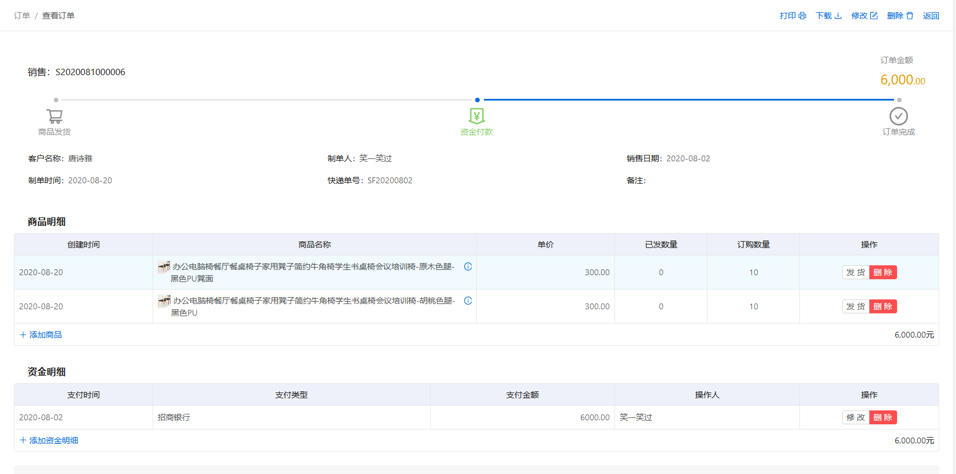
Task: Click the 商品发货 progress dot marker
Action: pos(56,100)
